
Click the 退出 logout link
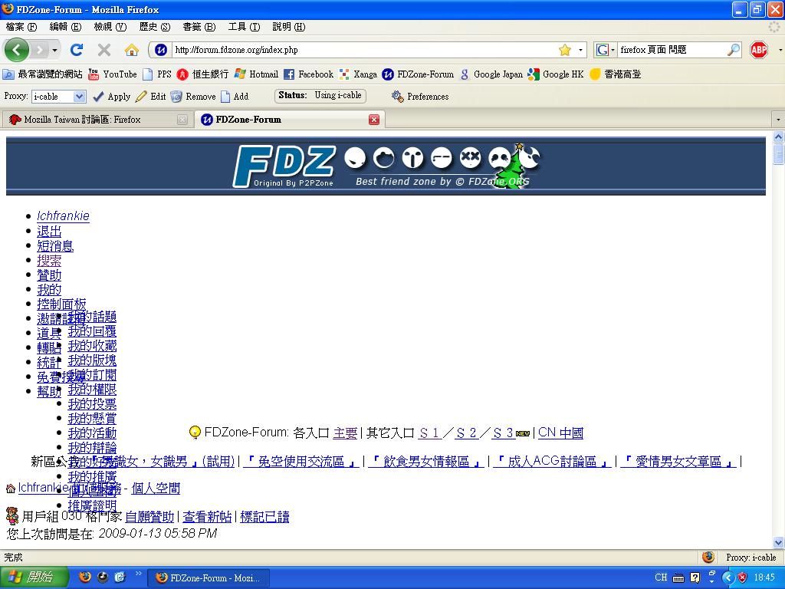tap(49, 232)
